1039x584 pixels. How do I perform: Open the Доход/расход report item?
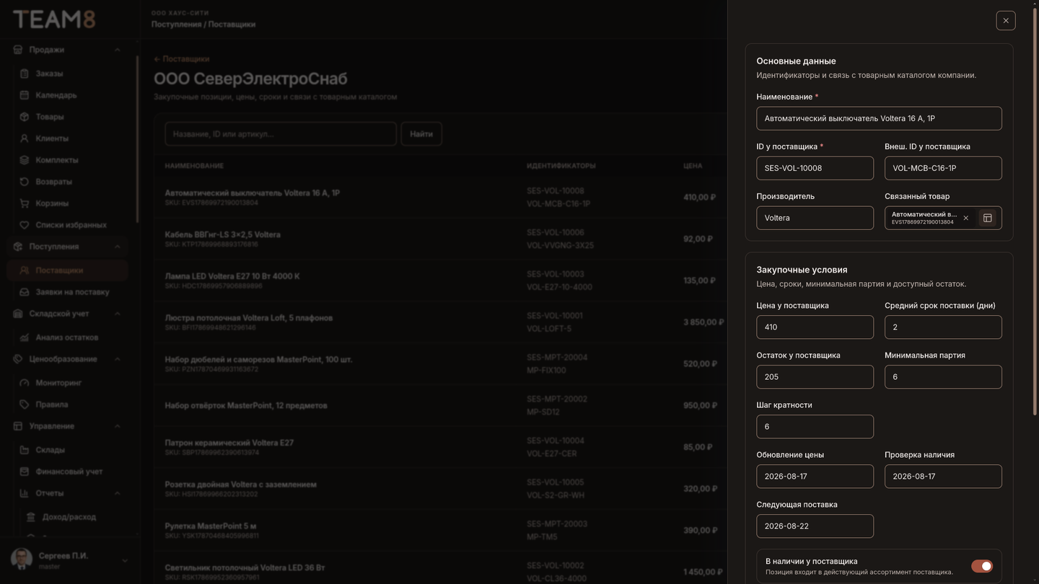(x=68, y=517)
